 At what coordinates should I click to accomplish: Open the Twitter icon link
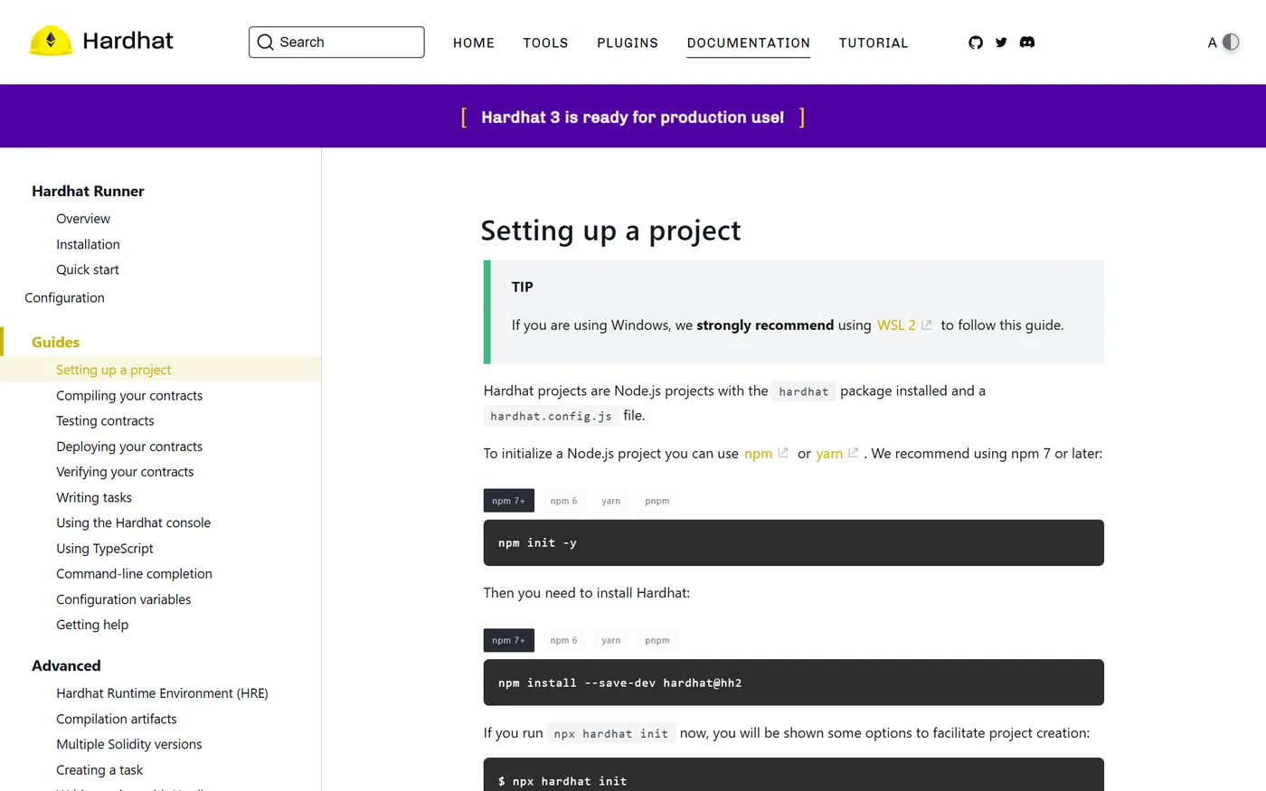(x=1001, y=42)
